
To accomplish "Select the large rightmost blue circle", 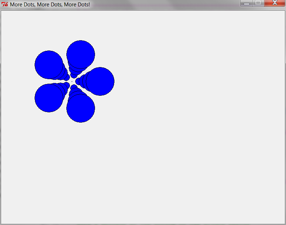I will [101, 81].
